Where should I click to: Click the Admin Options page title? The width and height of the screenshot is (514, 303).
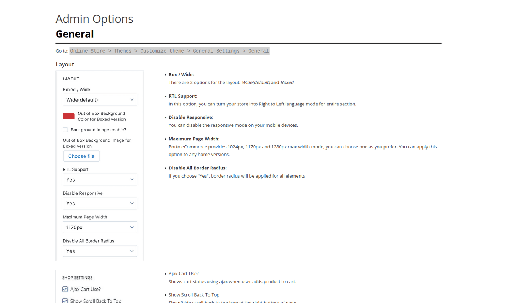pos(94,19)
